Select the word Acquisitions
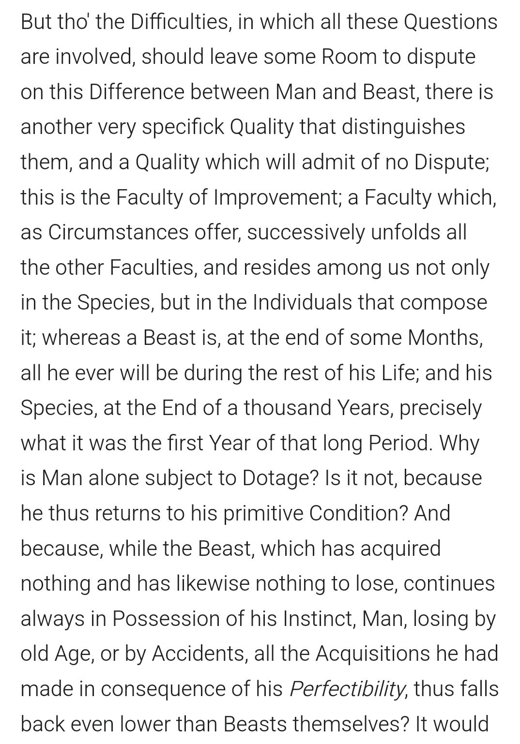The image size is (520, 744). 373,654
